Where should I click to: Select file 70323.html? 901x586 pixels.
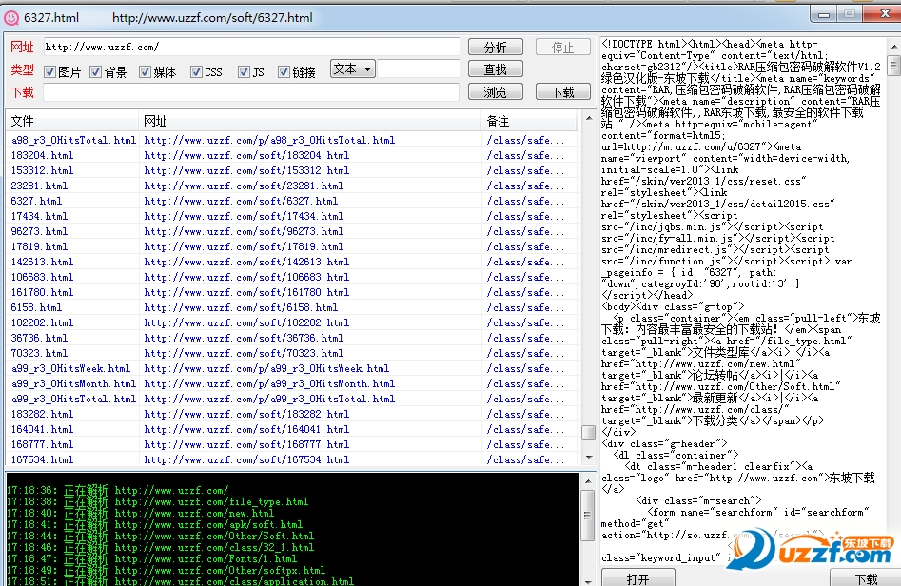point(39,353)
